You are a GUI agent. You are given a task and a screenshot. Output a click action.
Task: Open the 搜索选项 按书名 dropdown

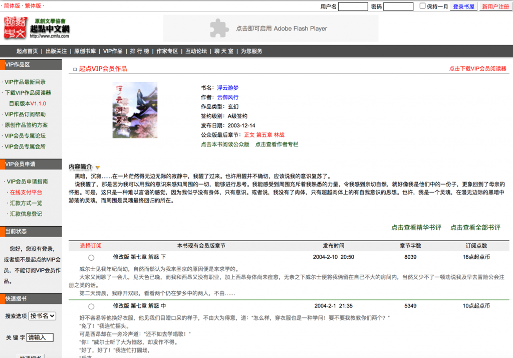pos(42,316)
